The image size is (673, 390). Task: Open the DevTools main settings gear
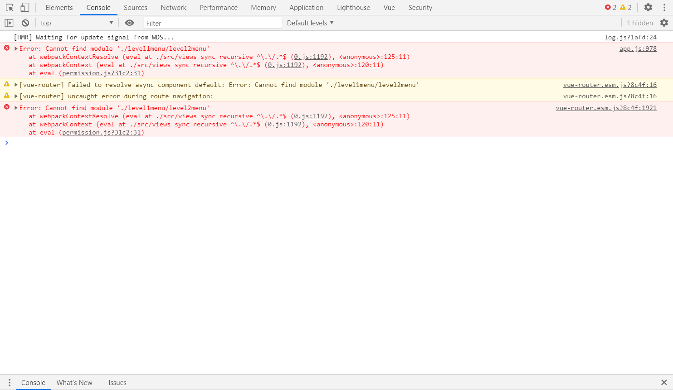(648, 8)
